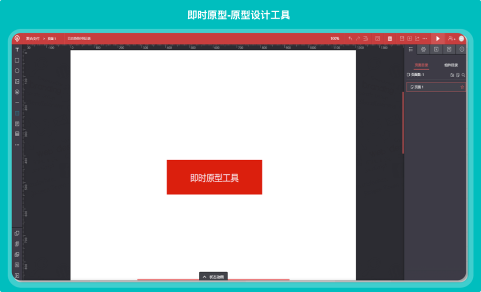The image size is (481, 292).
Task: Open the lightning interaction panel tab
Action: click(x=436, y=49)
